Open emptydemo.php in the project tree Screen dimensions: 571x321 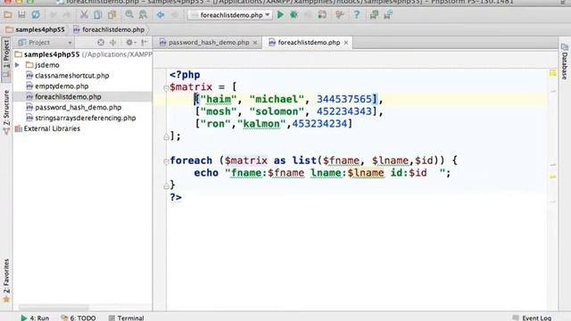(62, 86)
